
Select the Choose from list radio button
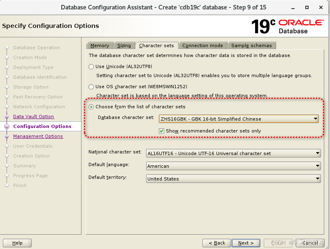[x=91, y=107]
